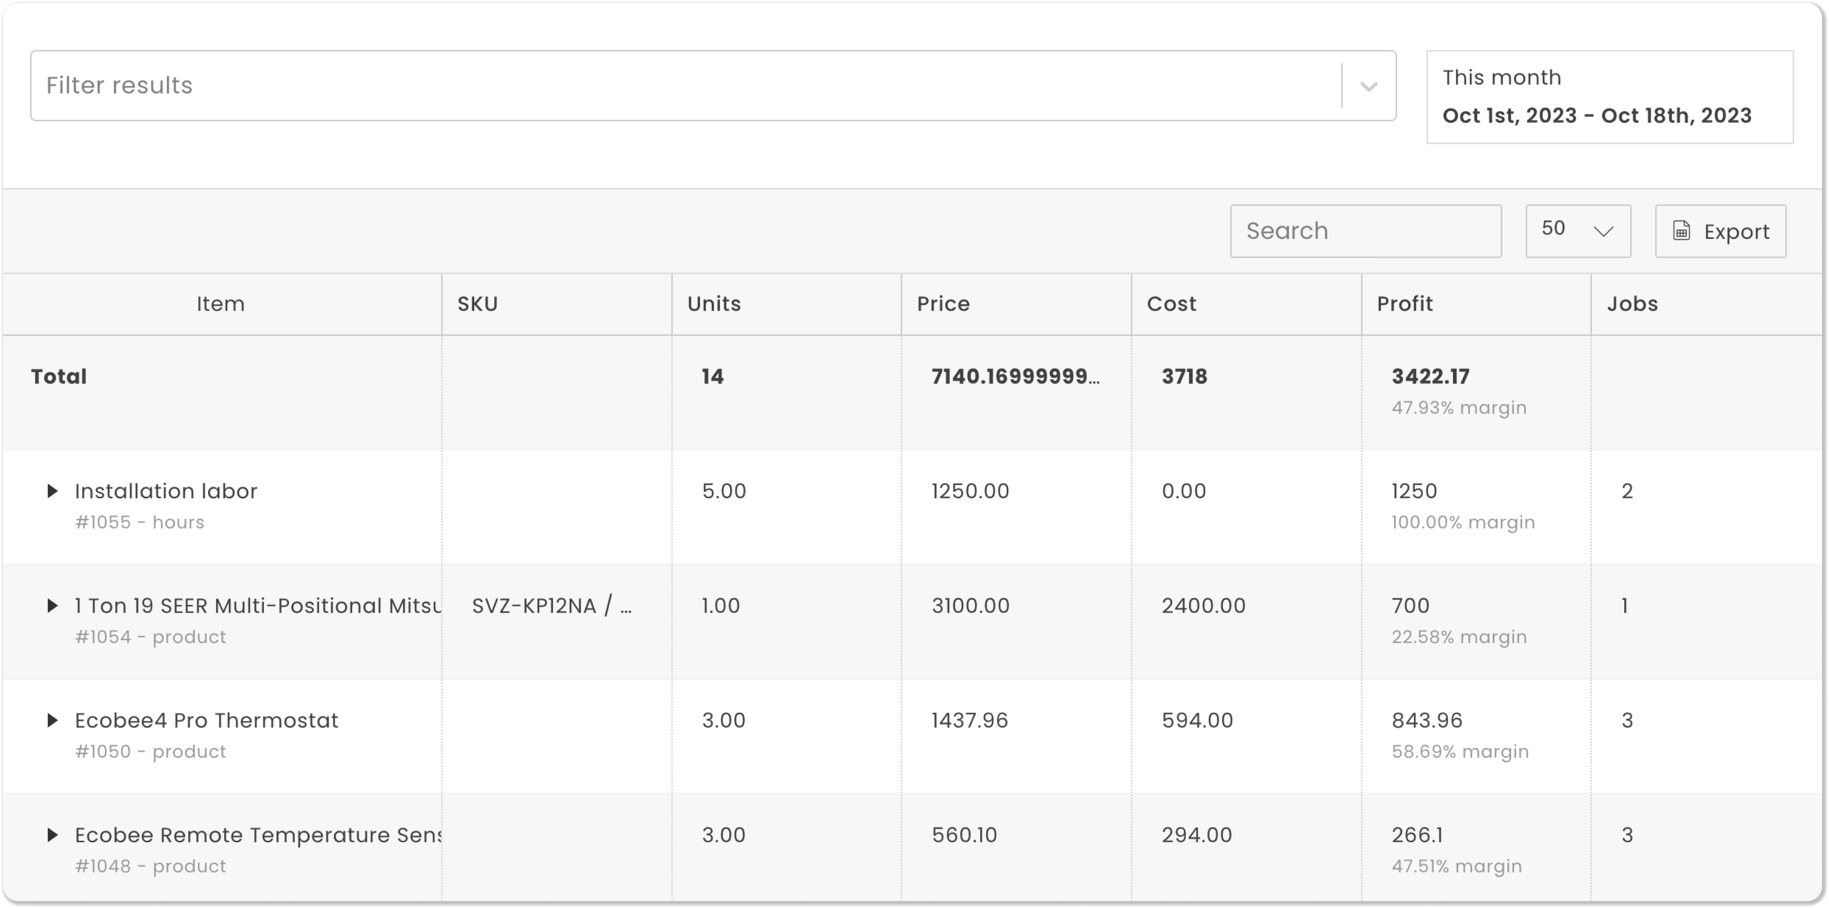Expand the Installation labor row
Image resolution: width=1829 pixels, height=908 pixels.
point(52,490)
